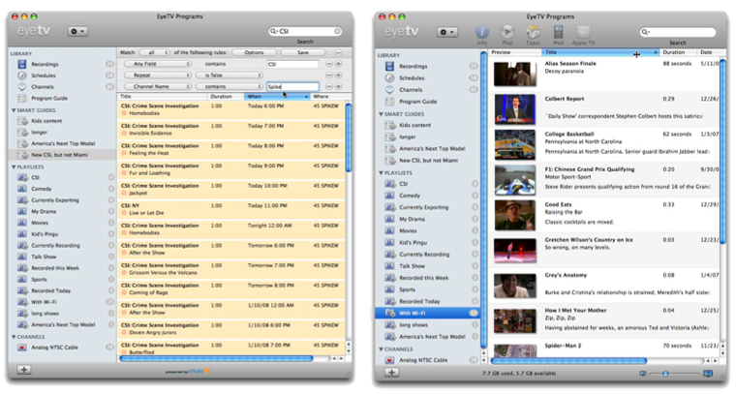736x394 pixels.
Task: Clear the CSI search in left window
Action: tap(337, 31)
